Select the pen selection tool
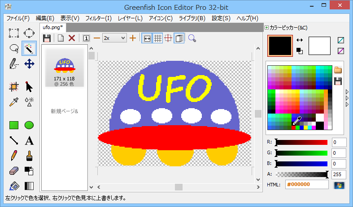Viewport: 353px width, 207px height. pos(14,64)
